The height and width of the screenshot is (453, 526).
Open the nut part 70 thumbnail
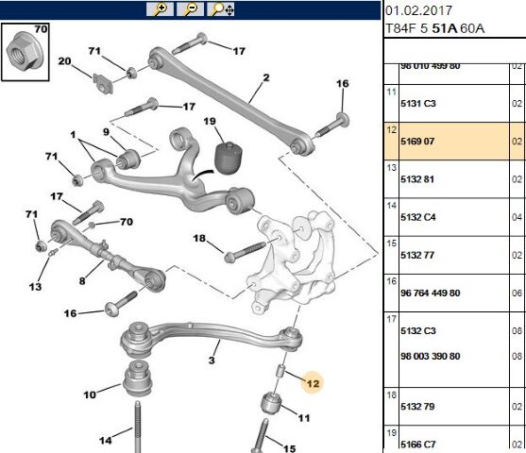(x=25, y=52)
